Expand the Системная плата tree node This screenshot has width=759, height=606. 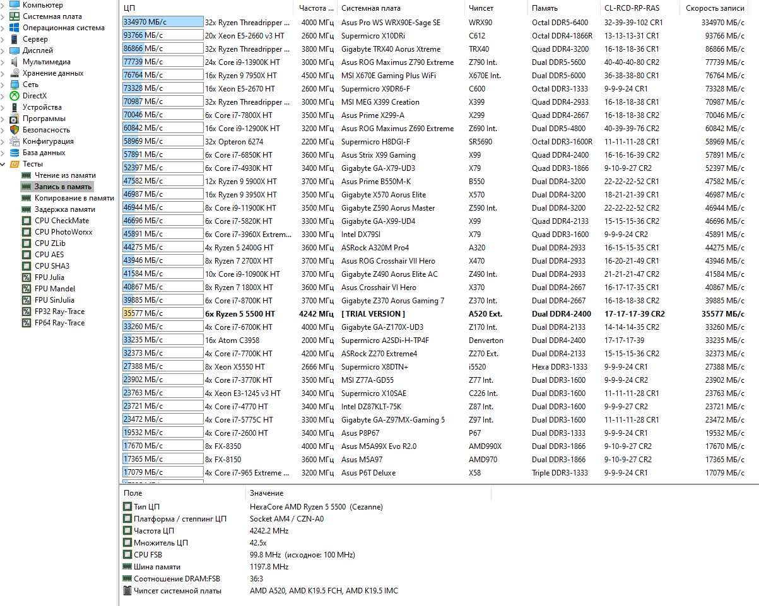click(3, 16)
